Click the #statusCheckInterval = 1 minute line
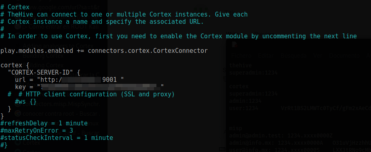The width and height of the screenshot is (371, 152). (57, 137)
